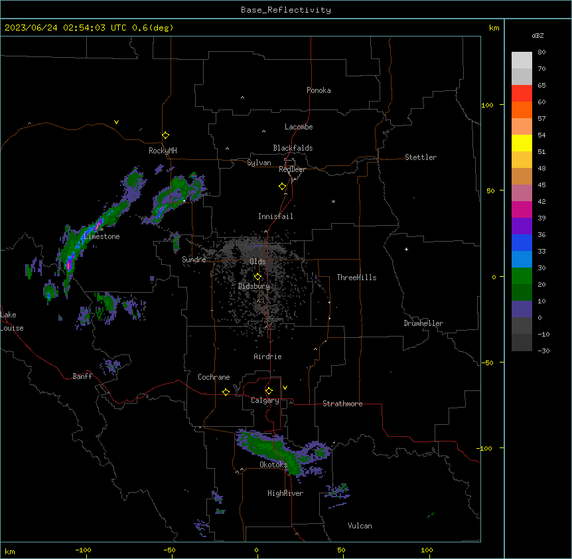Click the yellow diamond marker below Cochrane
Viewport: 572px width, 559px height.
pyautogui.click(x=226, y=392)
